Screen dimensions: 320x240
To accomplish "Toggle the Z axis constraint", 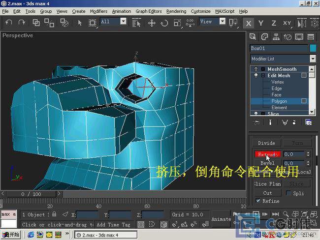I will [x=274, y=23].
